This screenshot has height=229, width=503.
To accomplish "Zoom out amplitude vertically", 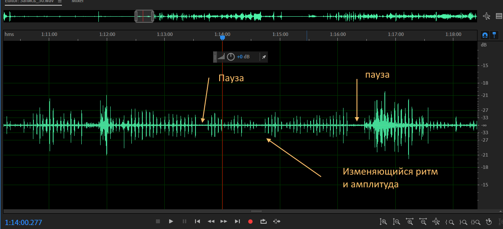I will 397,221.
